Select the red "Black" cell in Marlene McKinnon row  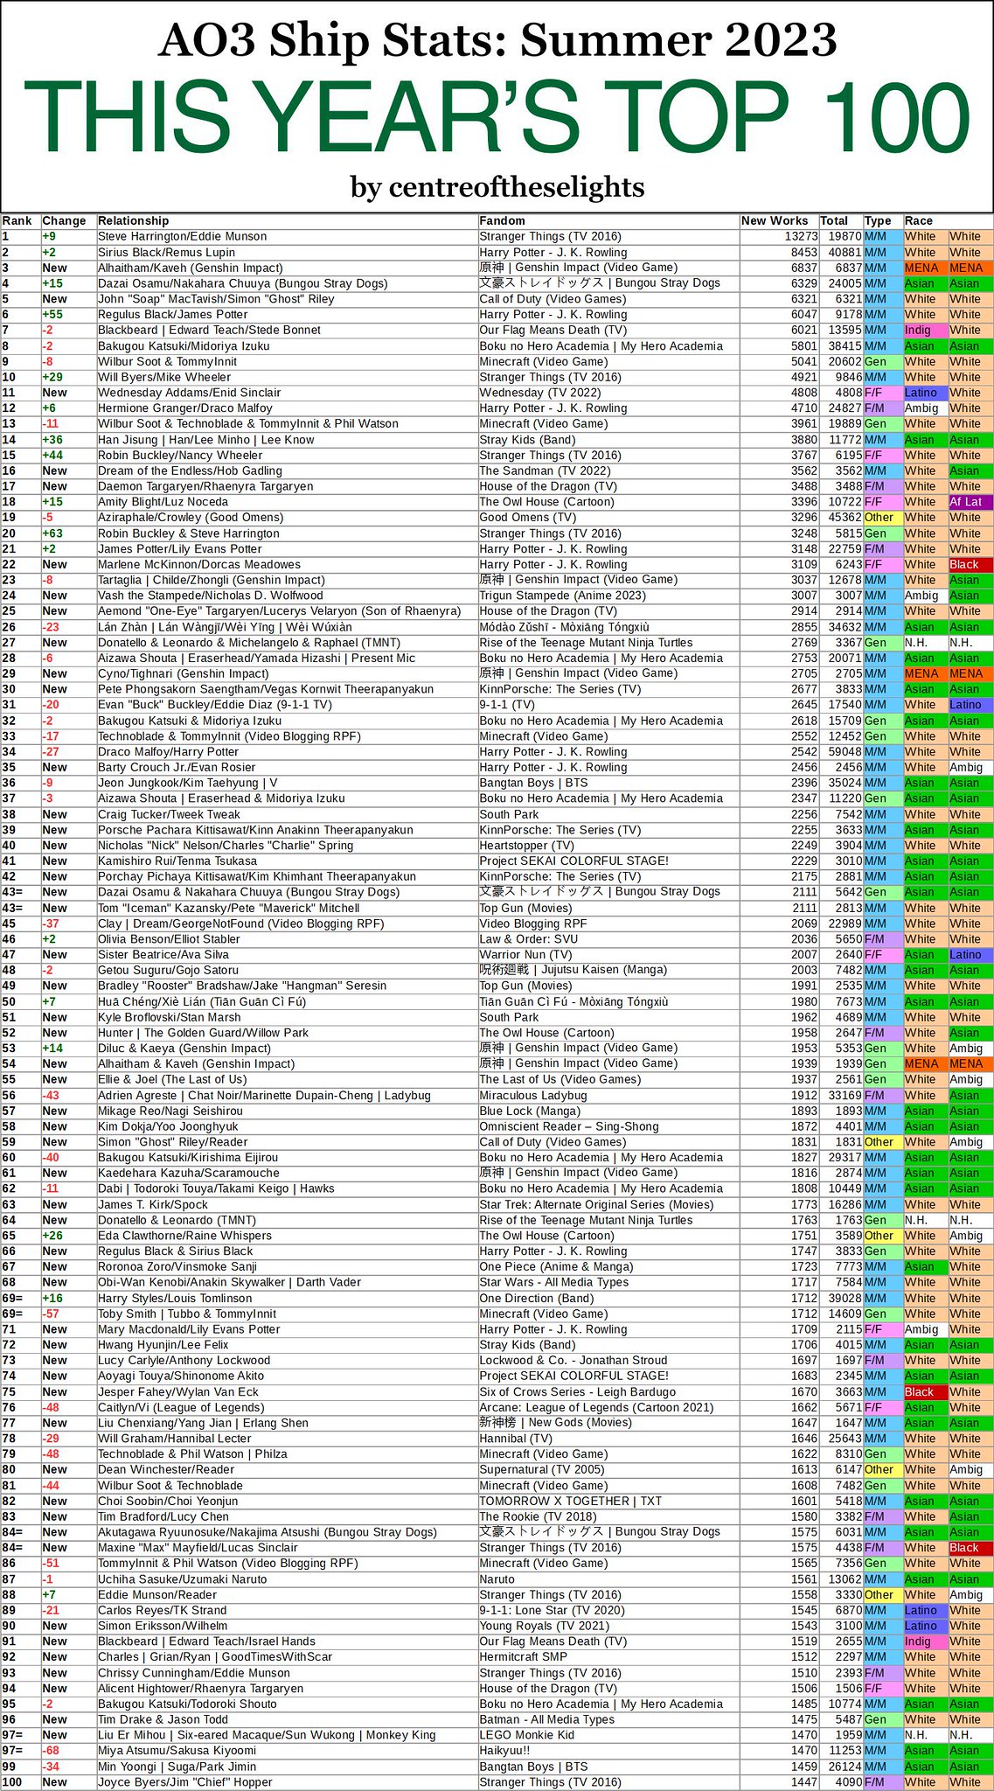969,565
